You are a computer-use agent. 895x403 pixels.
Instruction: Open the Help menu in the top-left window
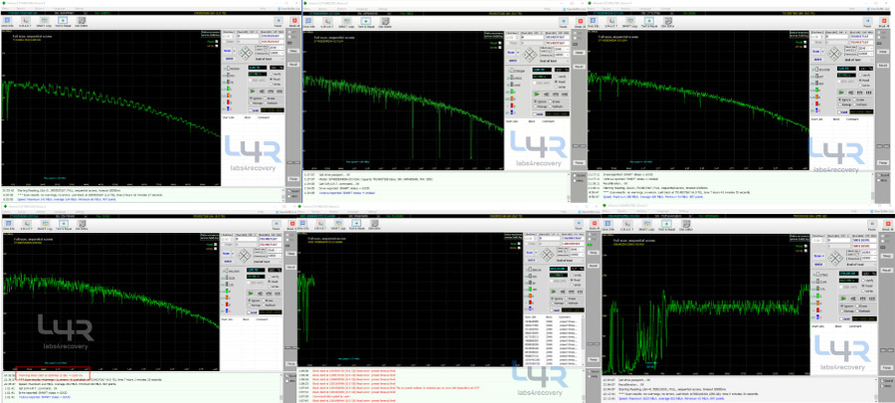pos(263,9)
